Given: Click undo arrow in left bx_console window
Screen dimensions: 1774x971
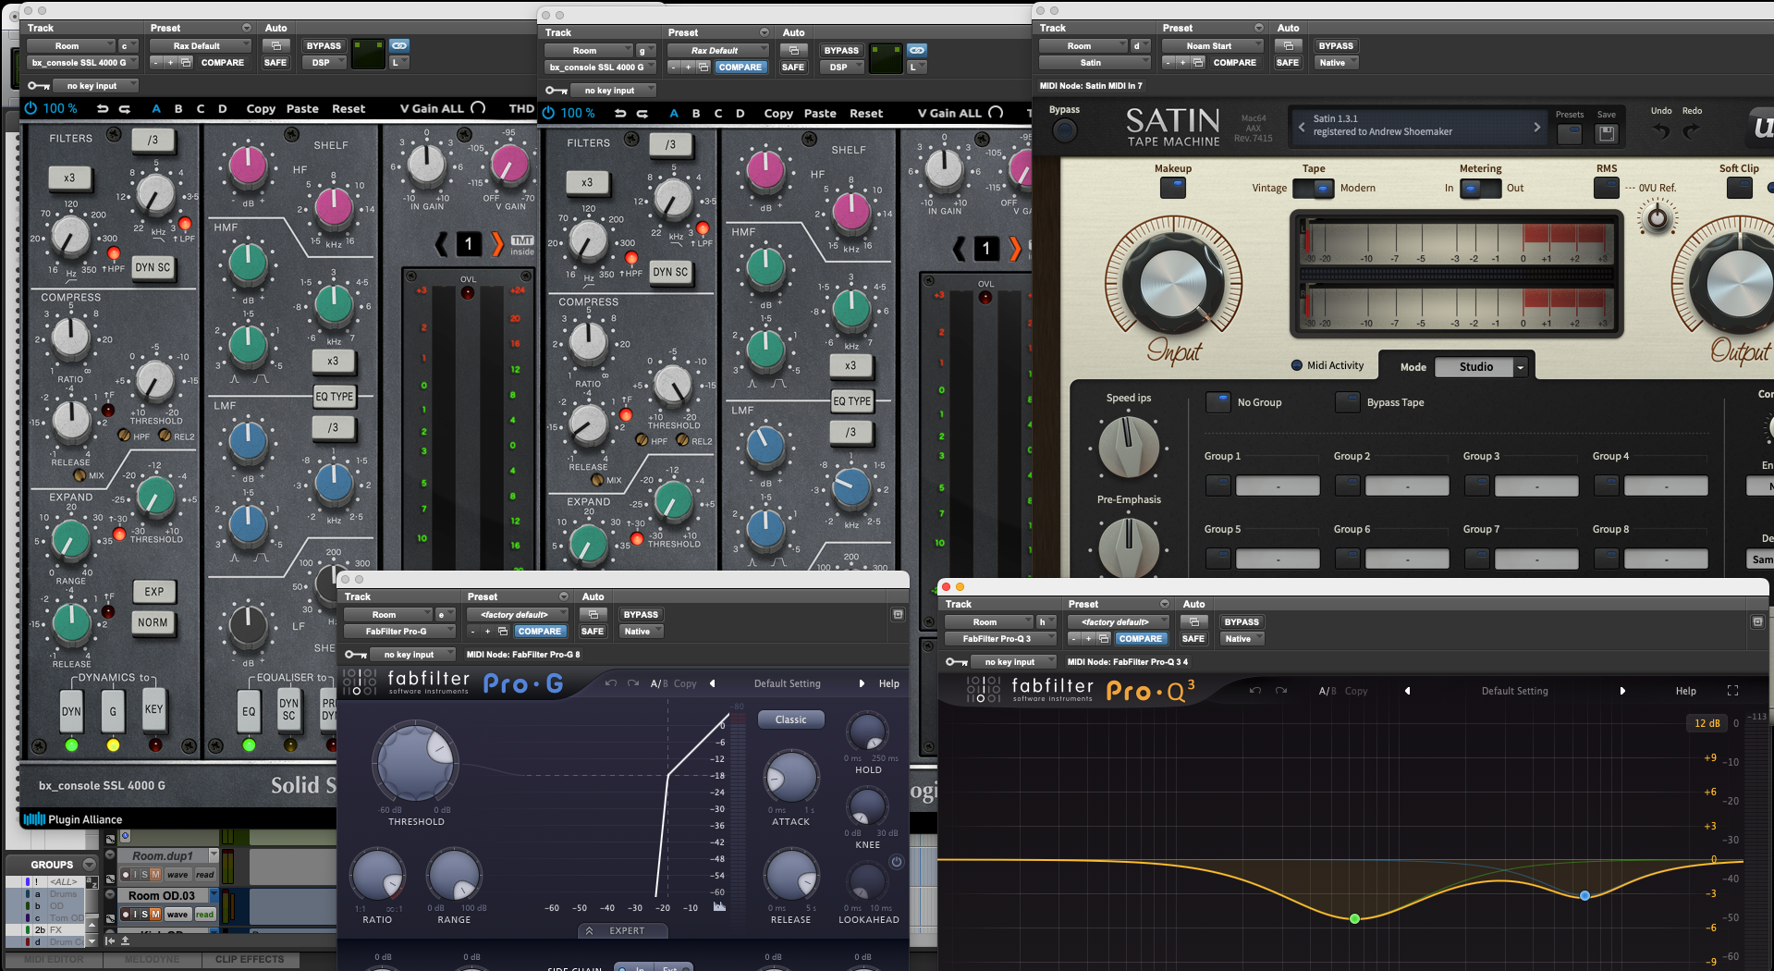Looking at the screenshot, I should tap(102, 108).
